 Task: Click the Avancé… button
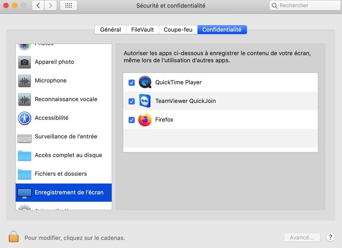point(302,237)
